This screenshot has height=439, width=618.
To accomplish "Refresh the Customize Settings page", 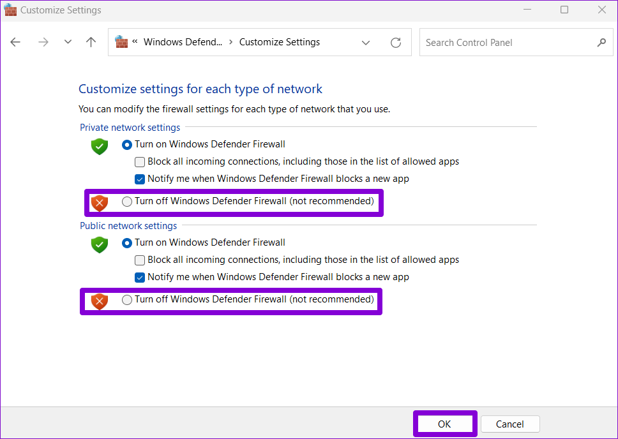I will 396,43.
